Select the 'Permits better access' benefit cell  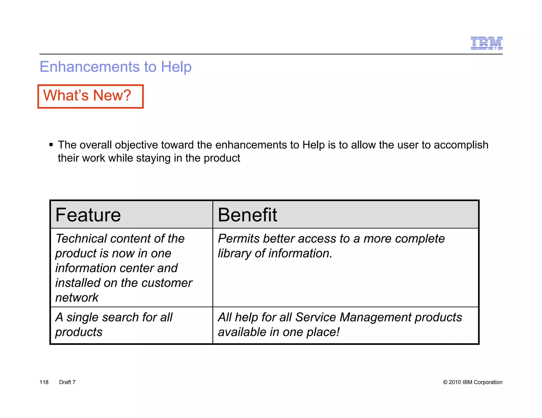click(x=346, y=268)
